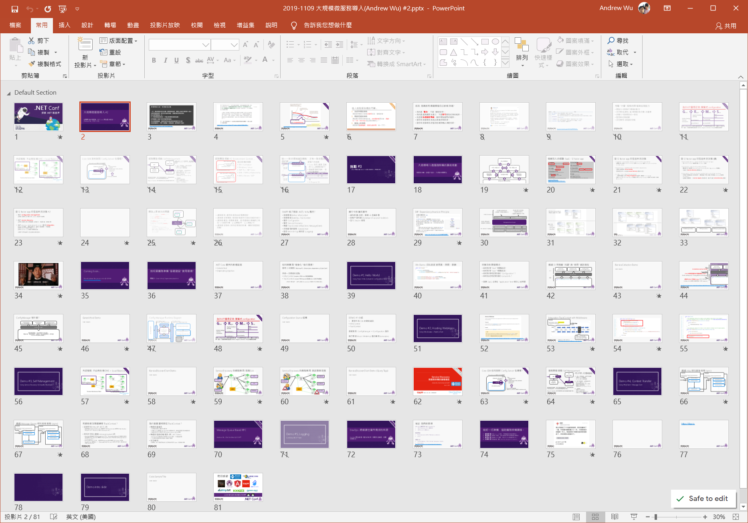The image size is (748, 523).
Task: Click the Share button
Action: [726, 26]
